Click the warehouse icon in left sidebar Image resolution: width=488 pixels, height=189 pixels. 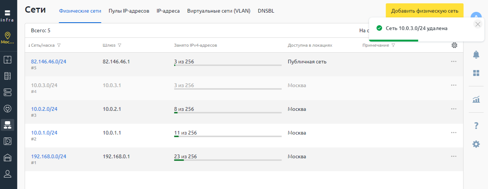click(x=7, y=157)
